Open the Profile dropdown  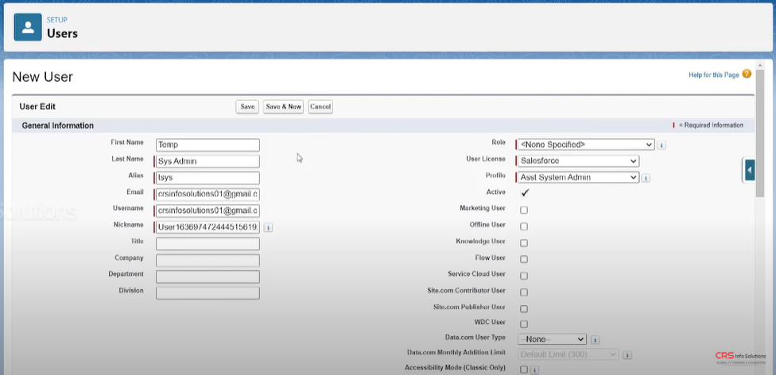(x=578, y=178)
